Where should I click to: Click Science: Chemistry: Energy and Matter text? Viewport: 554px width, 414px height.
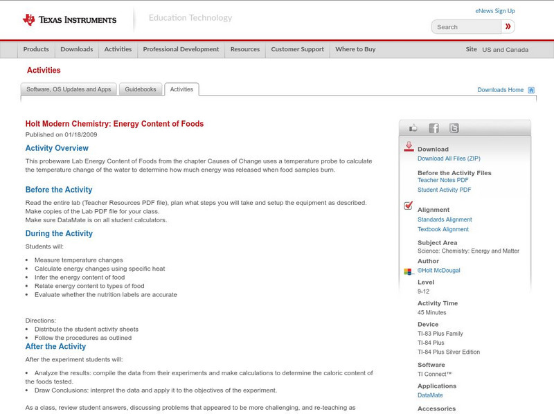click(x=469, y=251)
